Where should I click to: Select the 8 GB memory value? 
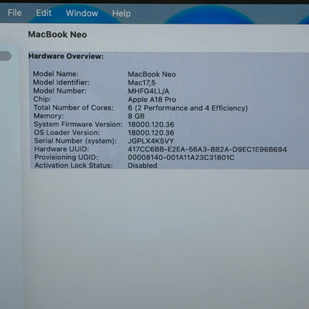136,116
